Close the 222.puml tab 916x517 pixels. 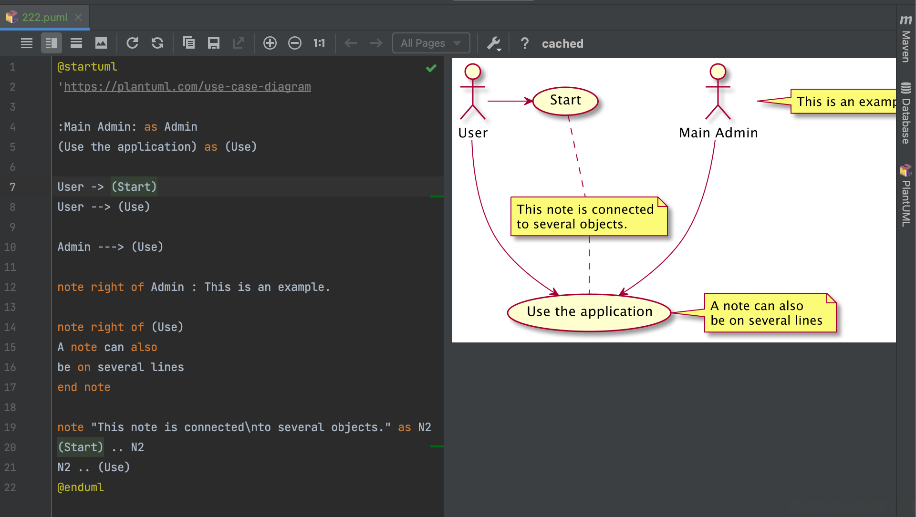79,17
